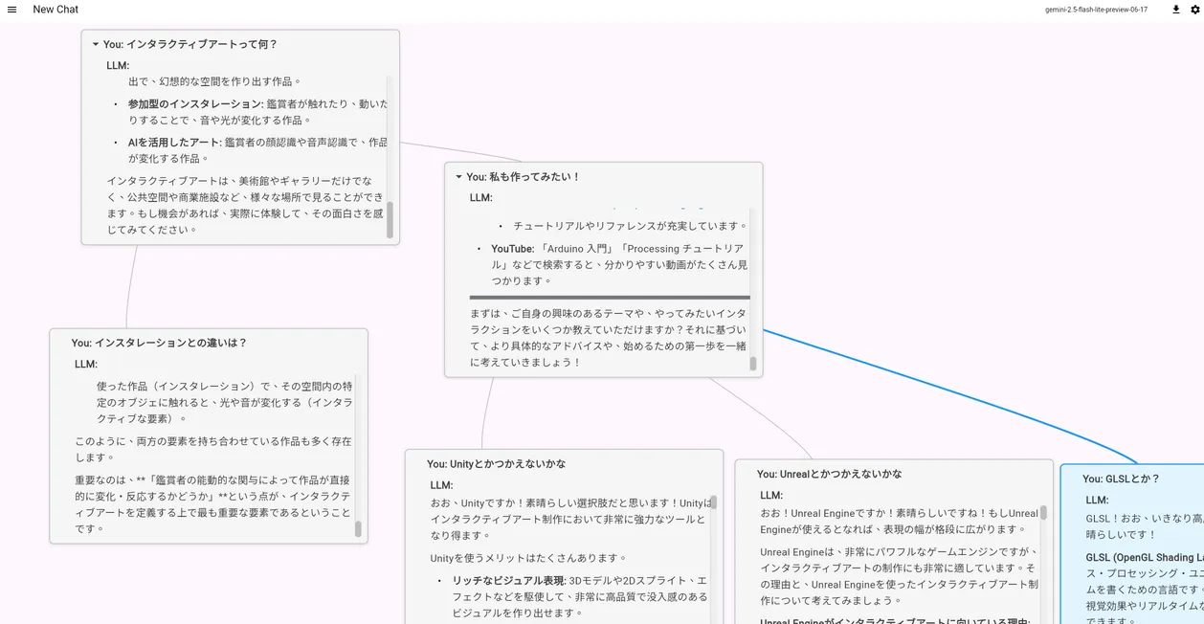
Task: Click the download/export icon in the top bar
Action: (x=1175, y=10)
